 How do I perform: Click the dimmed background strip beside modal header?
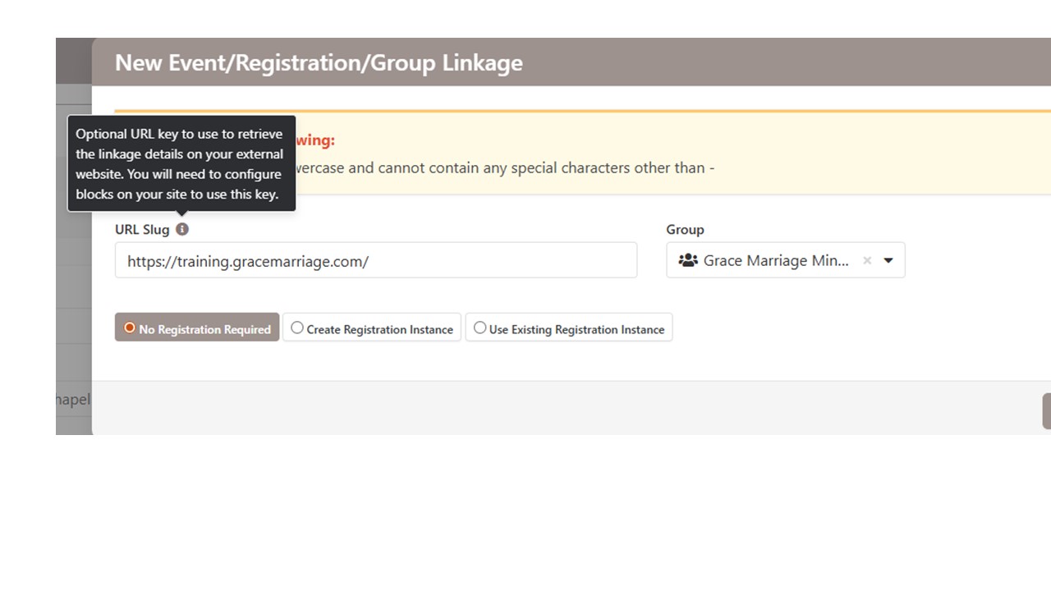(x=73, y=62)
